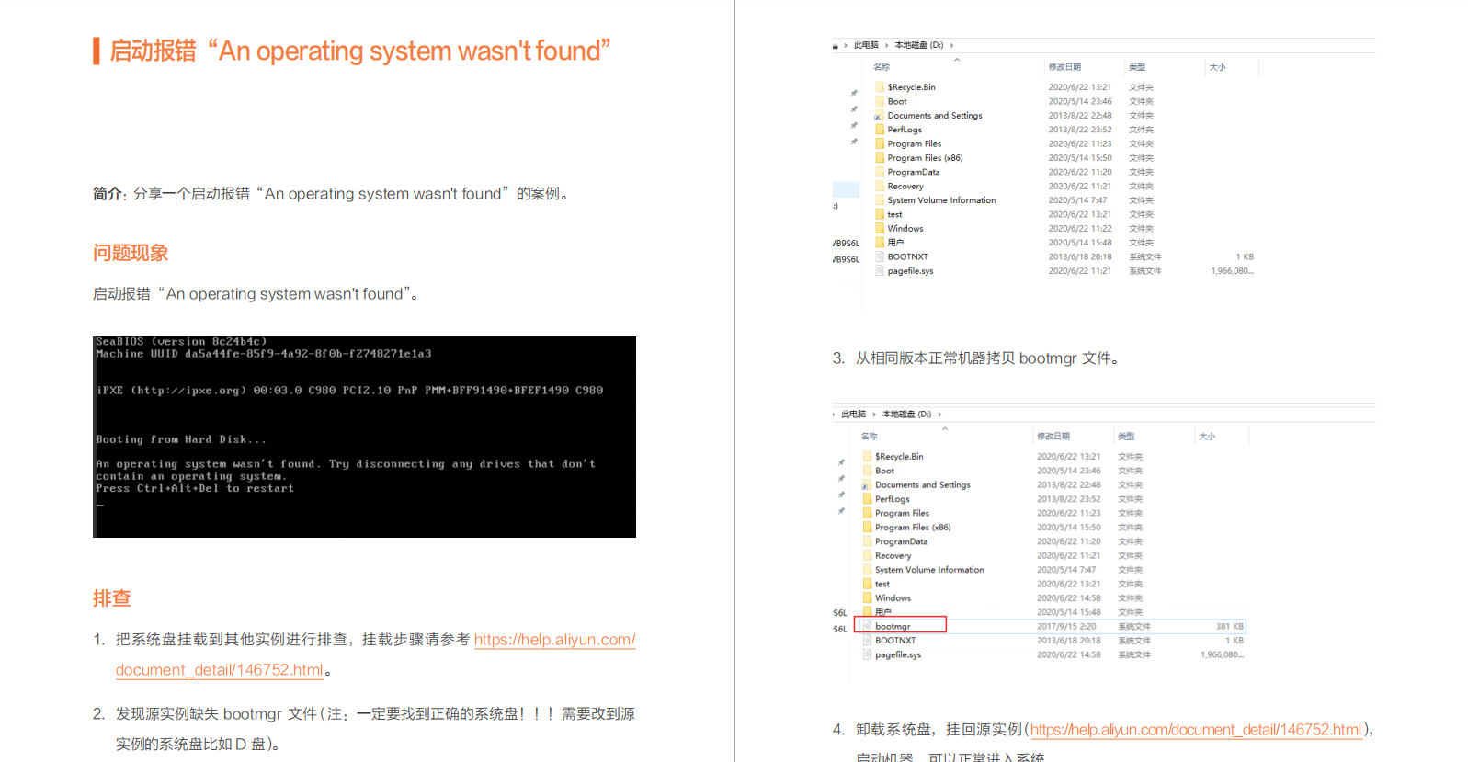
Task: Select the Boot folder icon in the bottom explorer
Action: [867, 471]
